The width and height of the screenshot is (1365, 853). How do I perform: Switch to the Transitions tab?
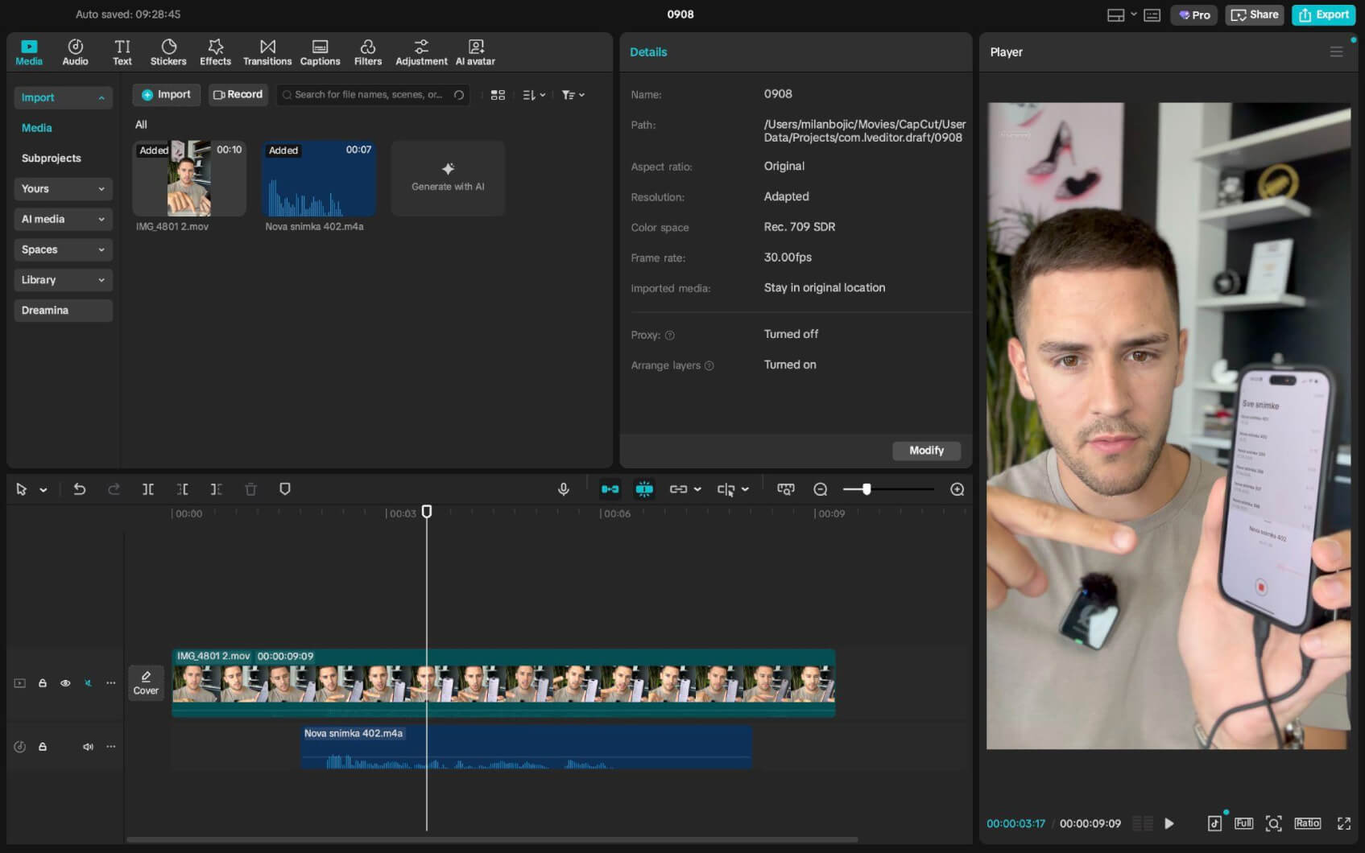pyautogui.click(x=267, y=52)
